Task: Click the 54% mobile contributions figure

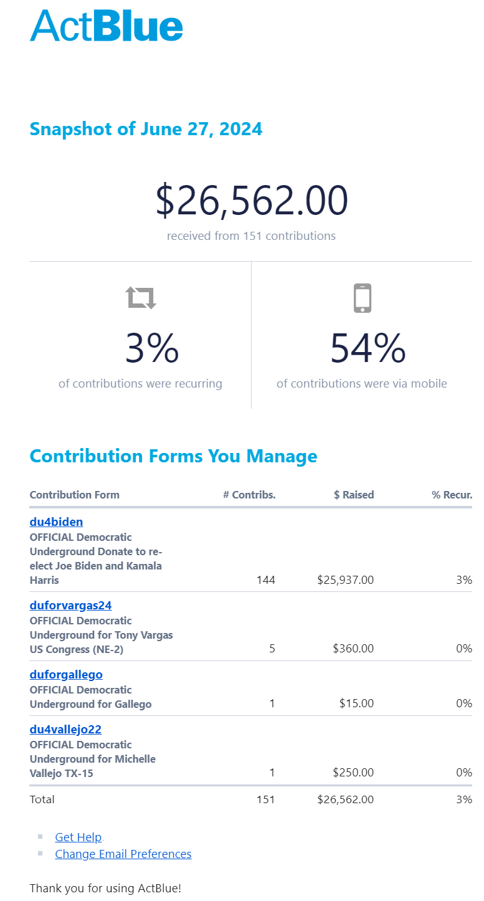Action: [x=368, y=348]
